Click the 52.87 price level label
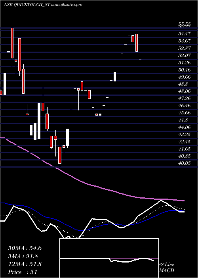 (185, 48)
